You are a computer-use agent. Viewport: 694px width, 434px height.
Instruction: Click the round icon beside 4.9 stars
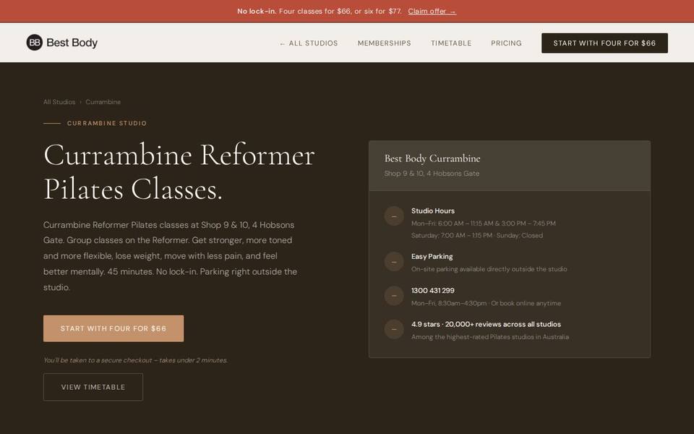pyautogui.click(x=394, y=330)
